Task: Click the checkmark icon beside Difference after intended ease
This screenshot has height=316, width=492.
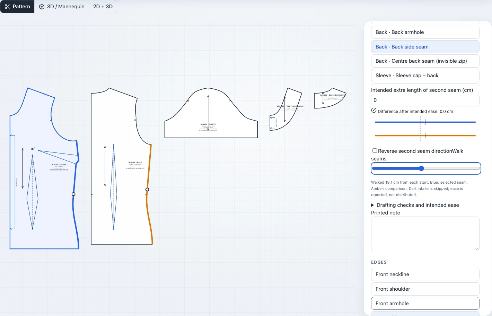Action: pyautogui.click(x=374, y=111)
